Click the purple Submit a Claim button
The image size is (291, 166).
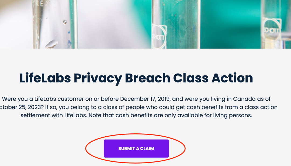click(x=136, y=148)
